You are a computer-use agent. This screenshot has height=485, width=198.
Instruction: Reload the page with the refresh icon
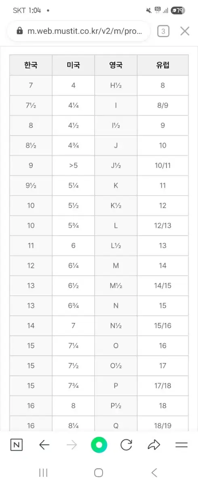point(126,445)
